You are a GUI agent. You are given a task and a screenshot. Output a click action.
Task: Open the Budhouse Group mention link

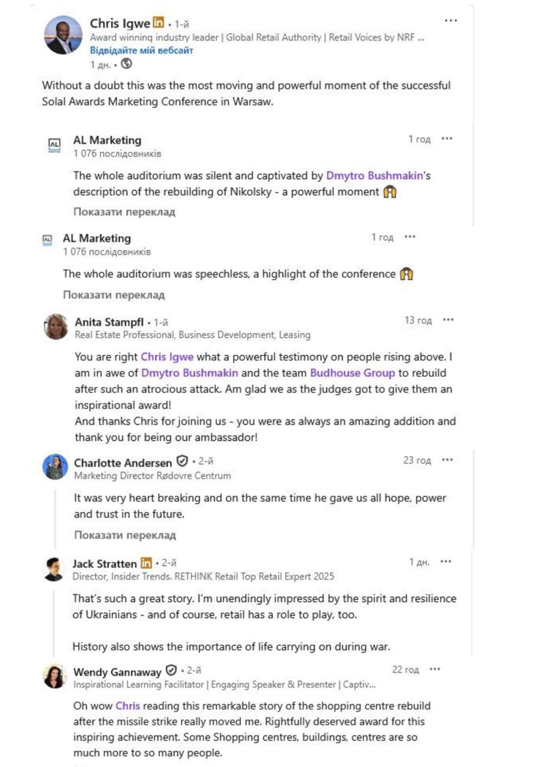(x=352, y=373)
